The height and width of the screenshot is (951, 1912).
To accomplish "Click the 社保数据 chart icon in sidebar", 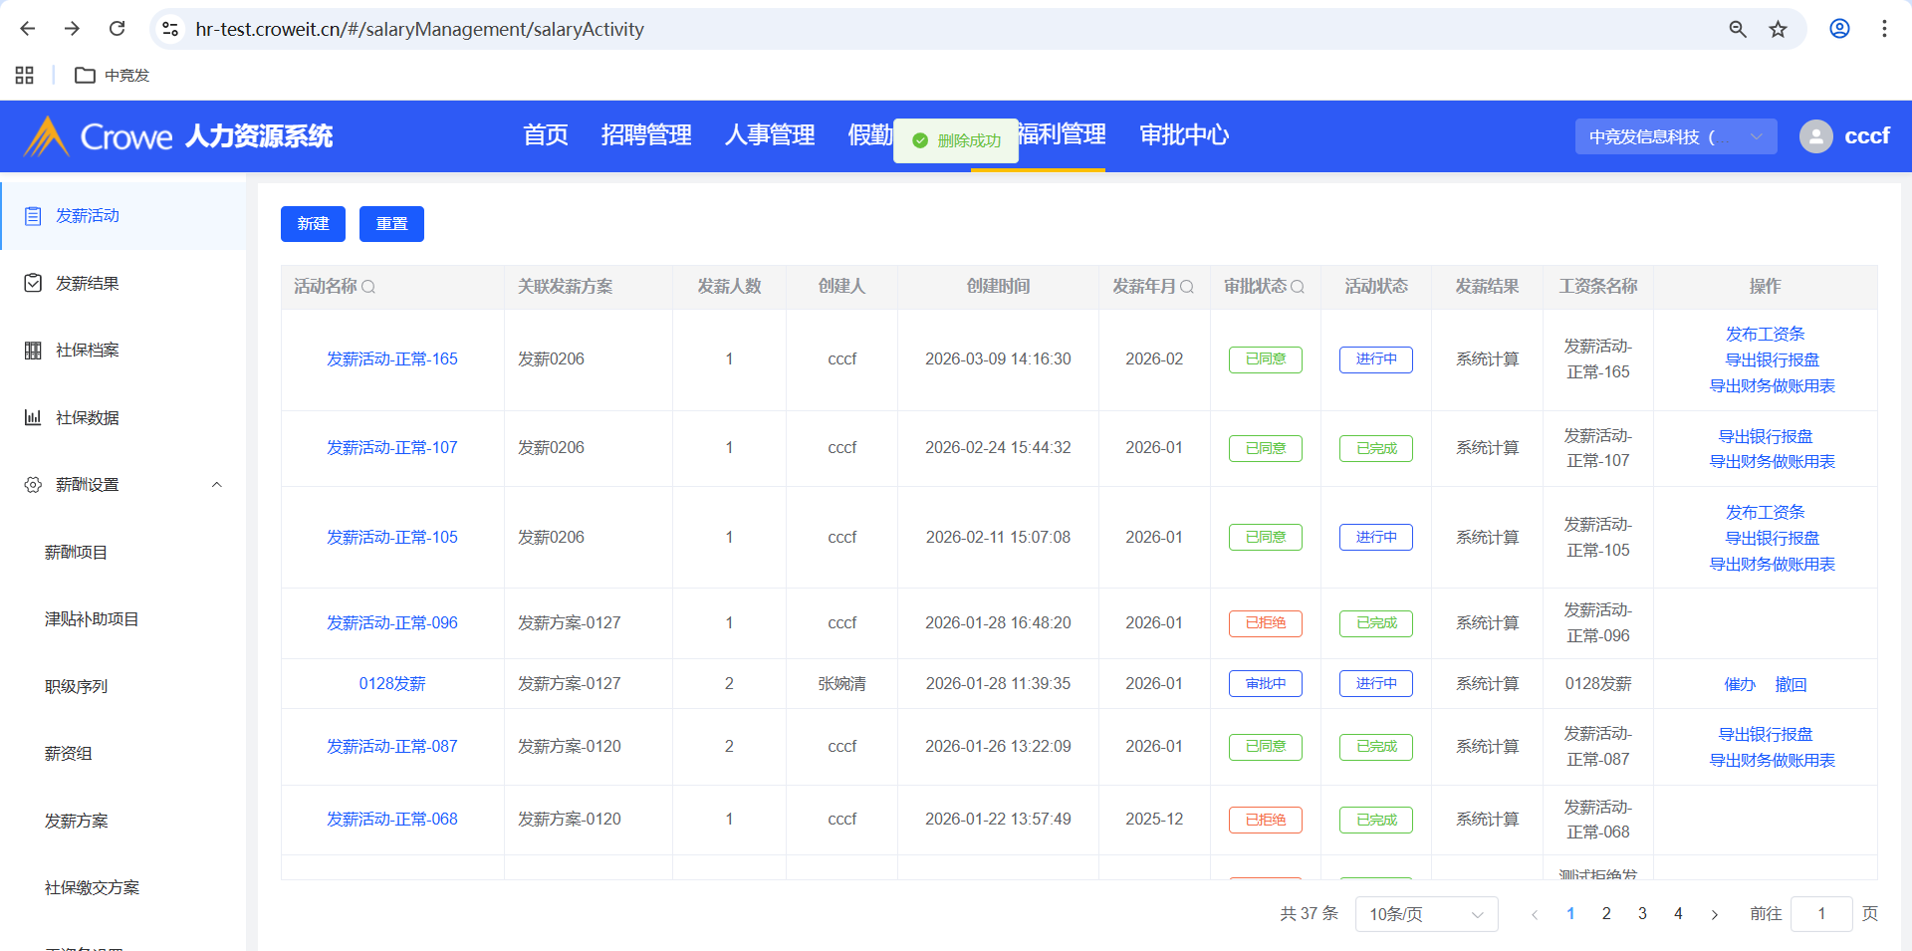I will click(x=33, y=418).
